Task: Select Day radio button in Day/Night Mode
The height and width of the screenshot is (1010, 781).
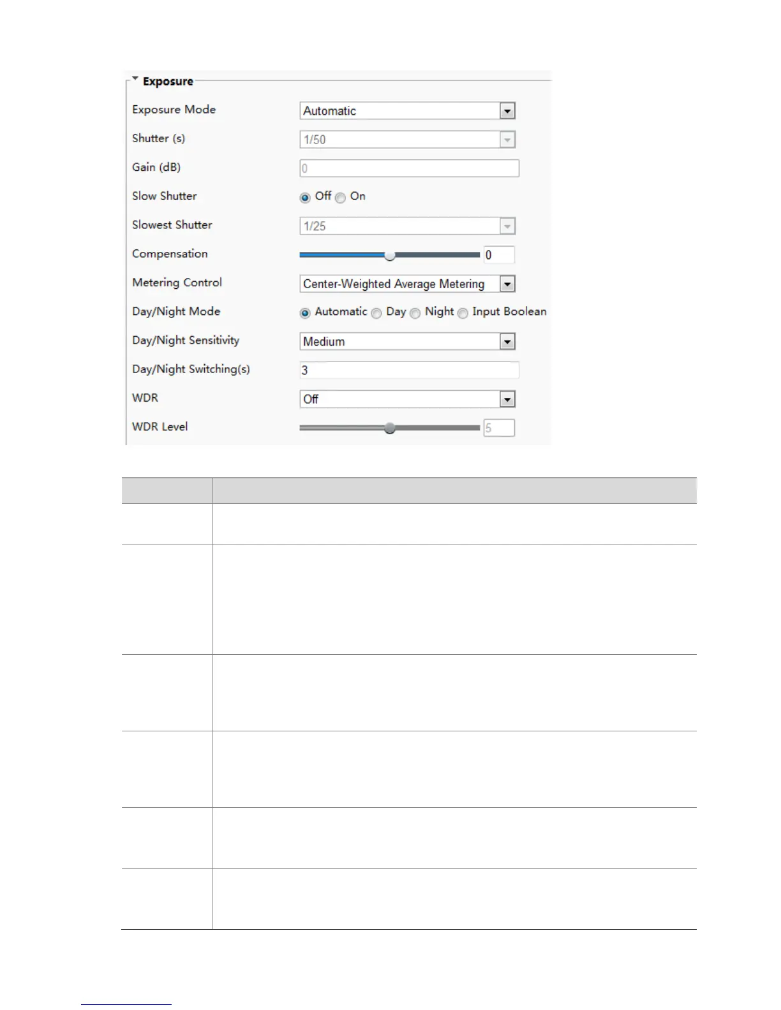Action: [x=376, y=313]
